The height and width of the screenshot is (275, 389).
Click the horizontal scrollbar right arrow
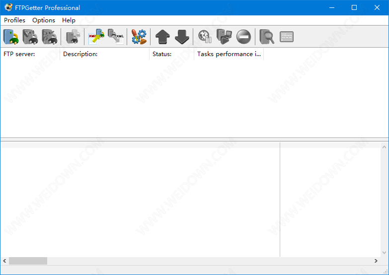[376, 261]
